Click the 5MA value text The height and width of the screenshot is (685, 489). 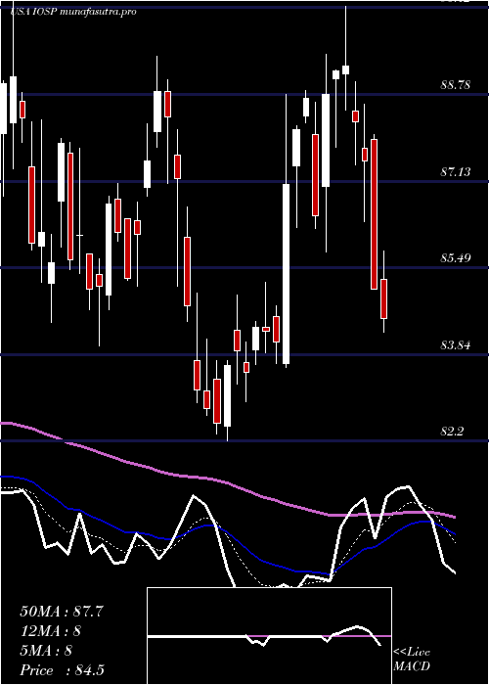click(46, 651)
